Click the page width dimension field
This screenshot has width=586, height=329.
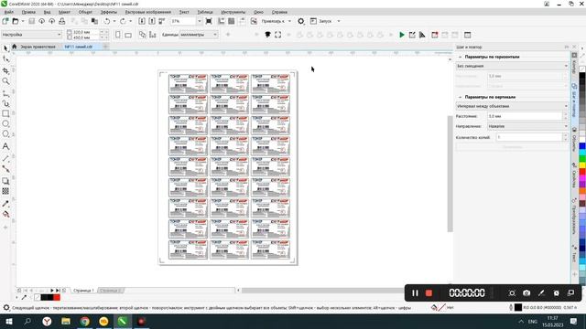click(85, 32)
